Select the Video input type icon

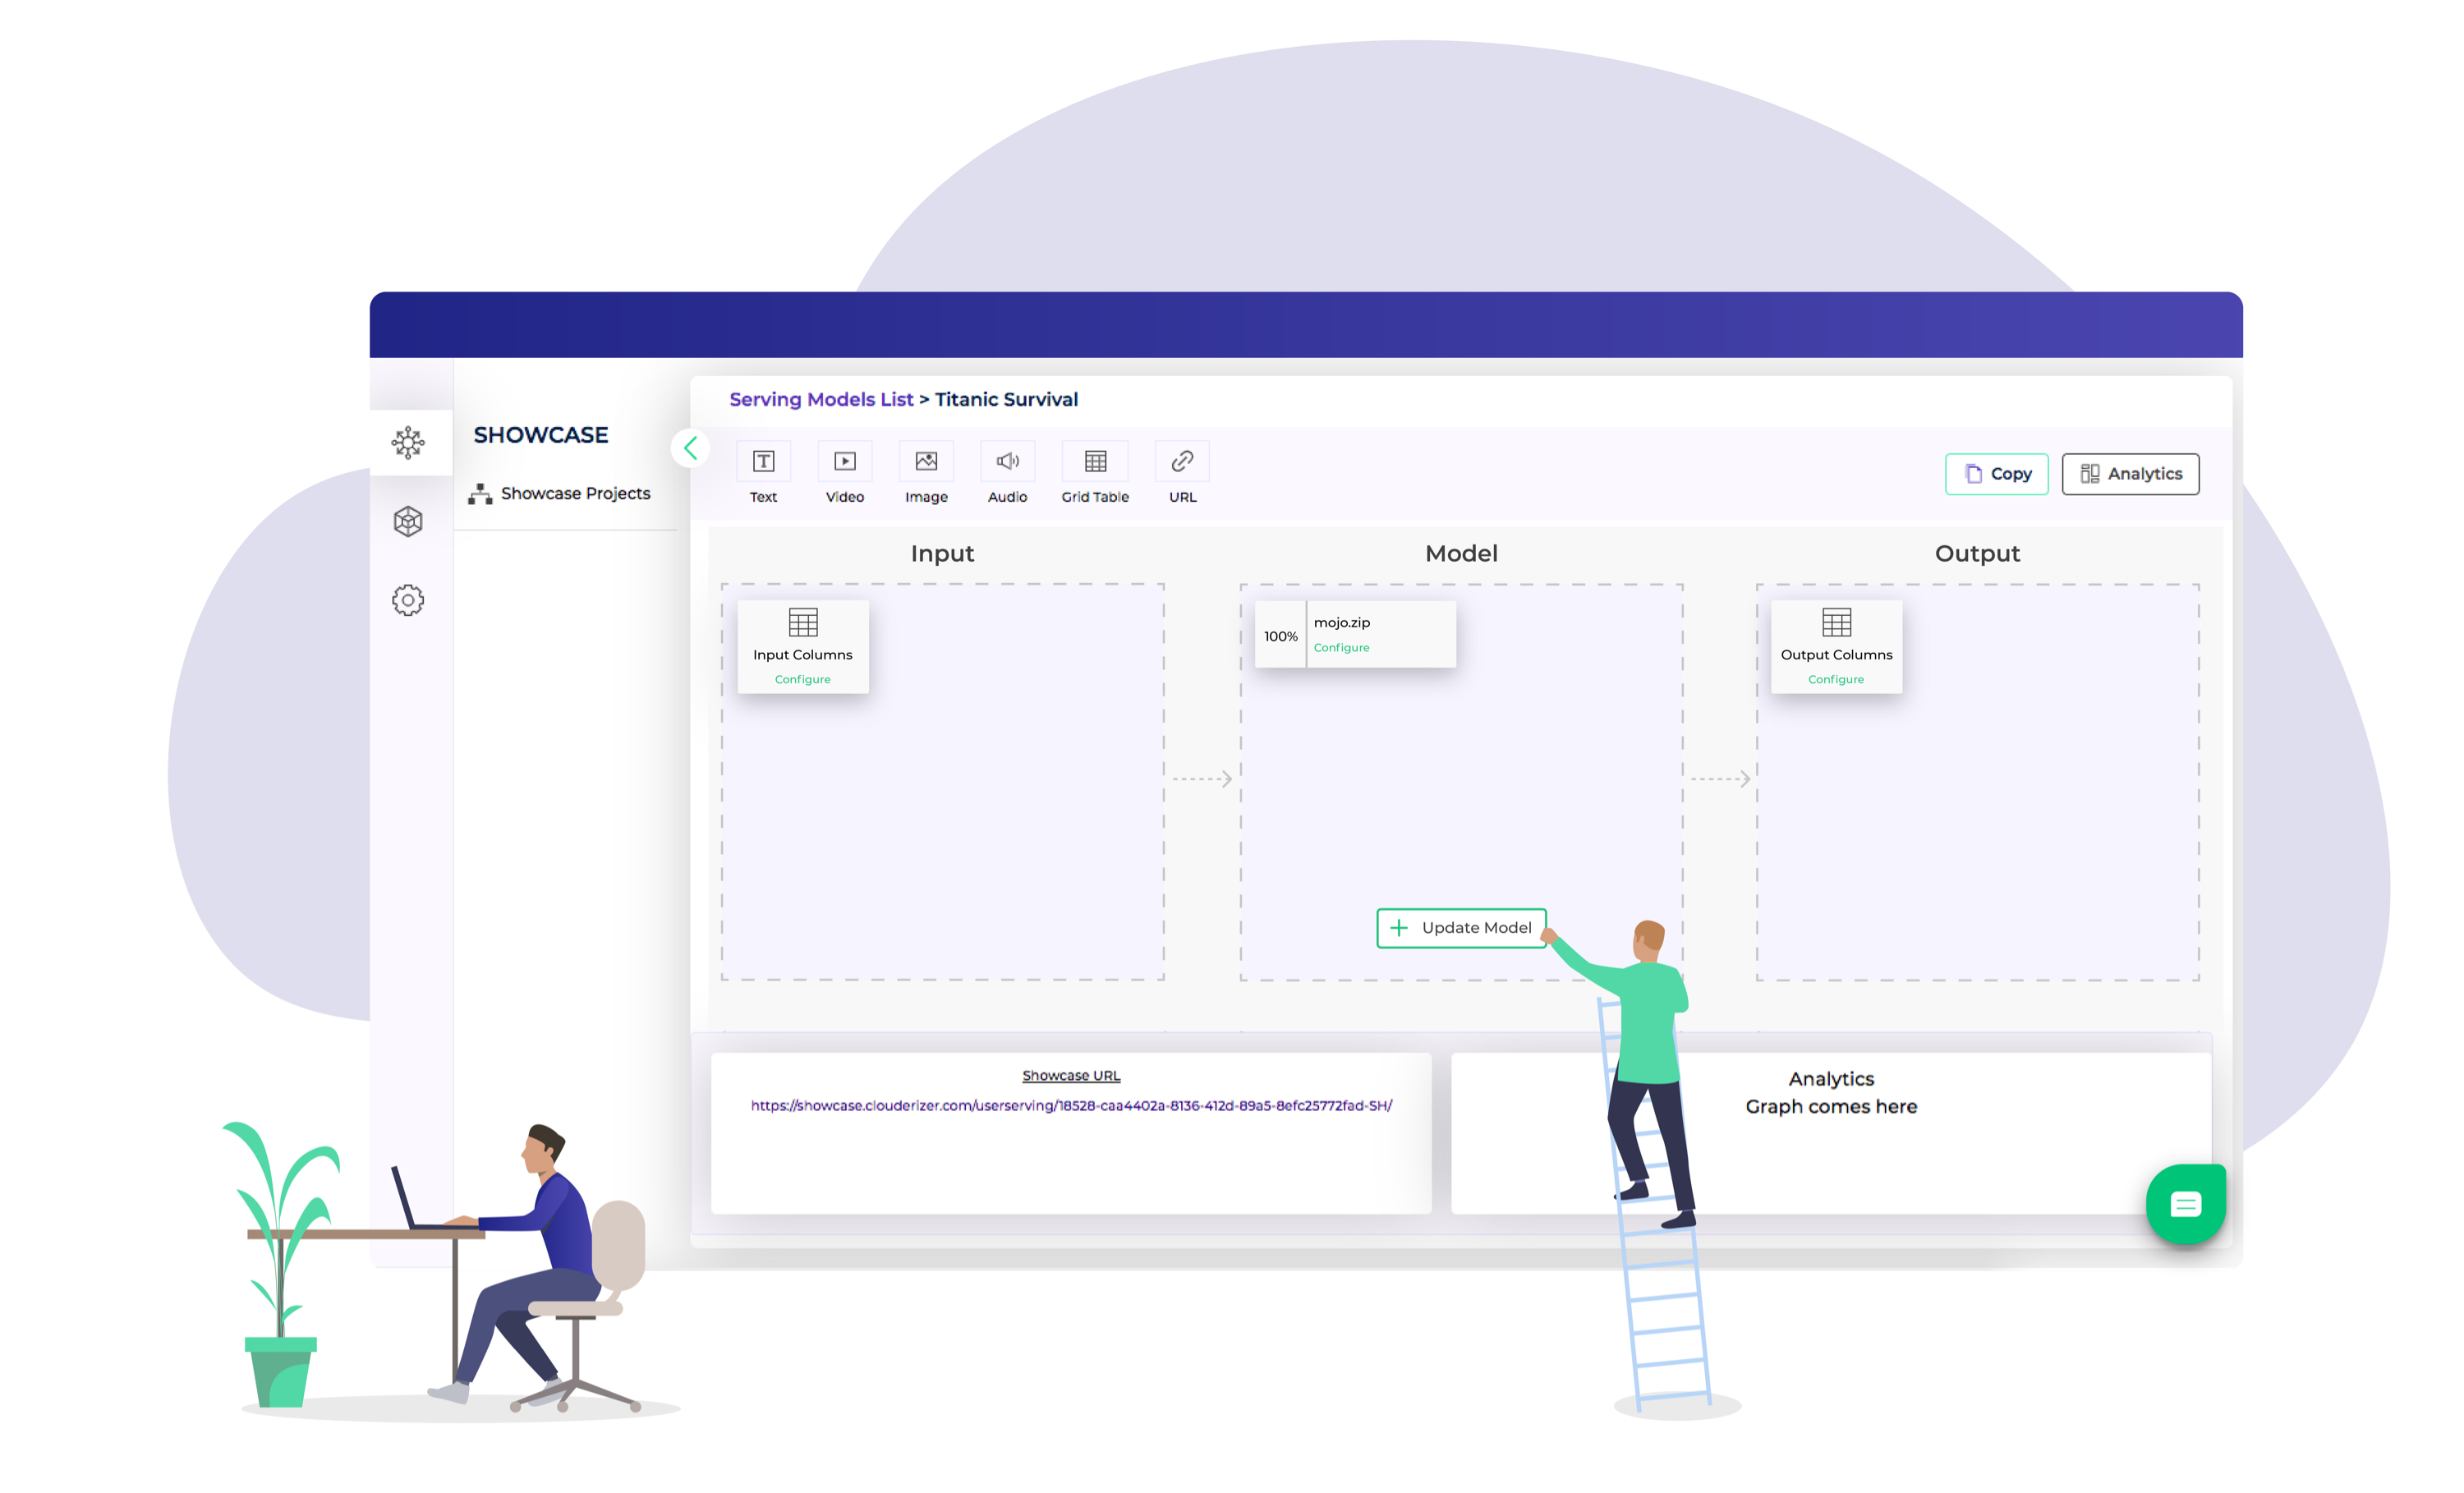point(845,461)
